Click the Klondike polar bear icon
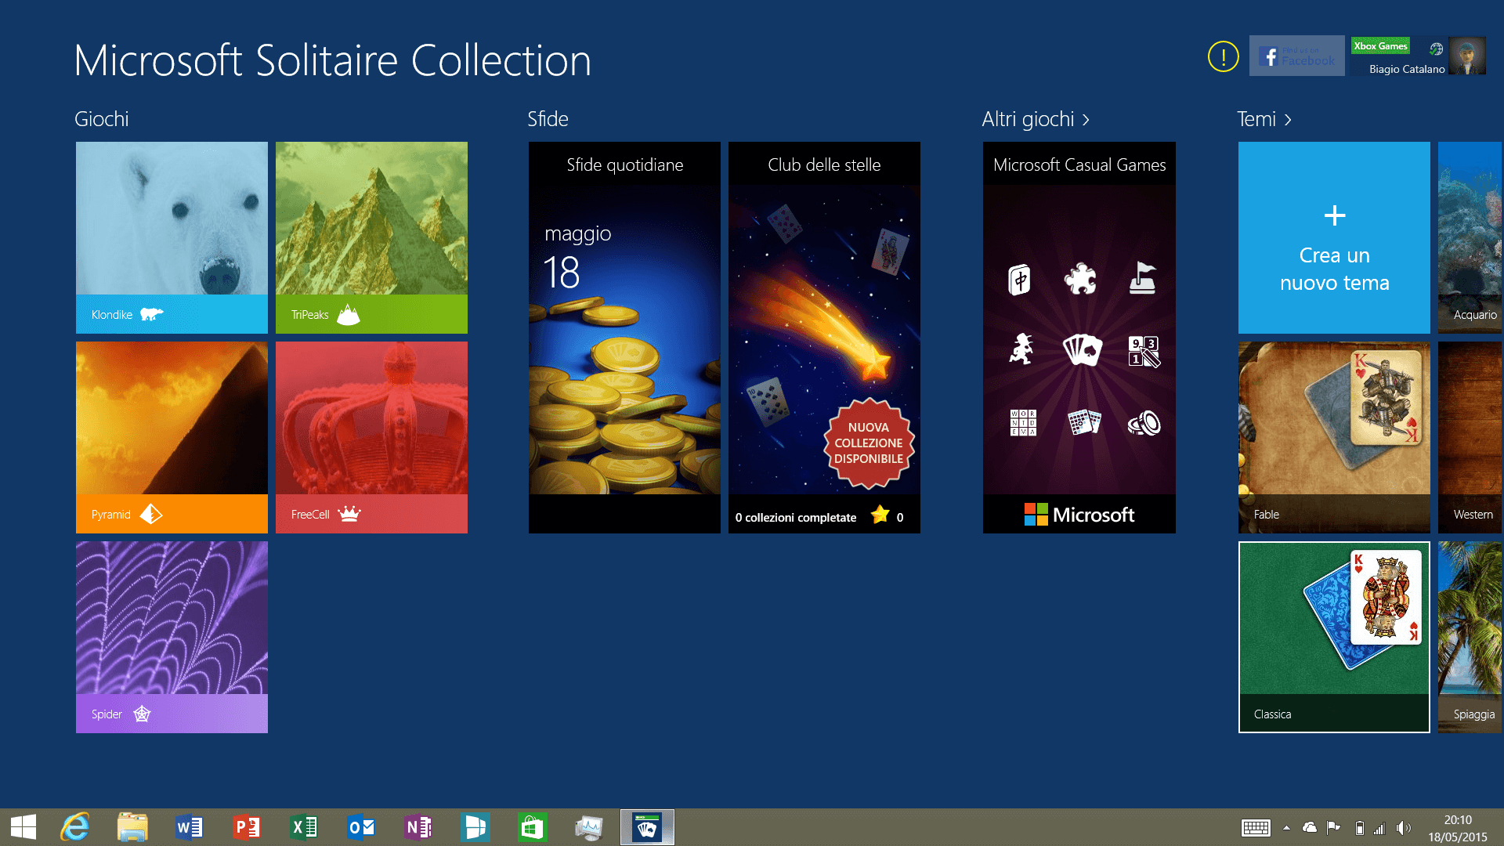The image size is (1504, 846). 151,314
